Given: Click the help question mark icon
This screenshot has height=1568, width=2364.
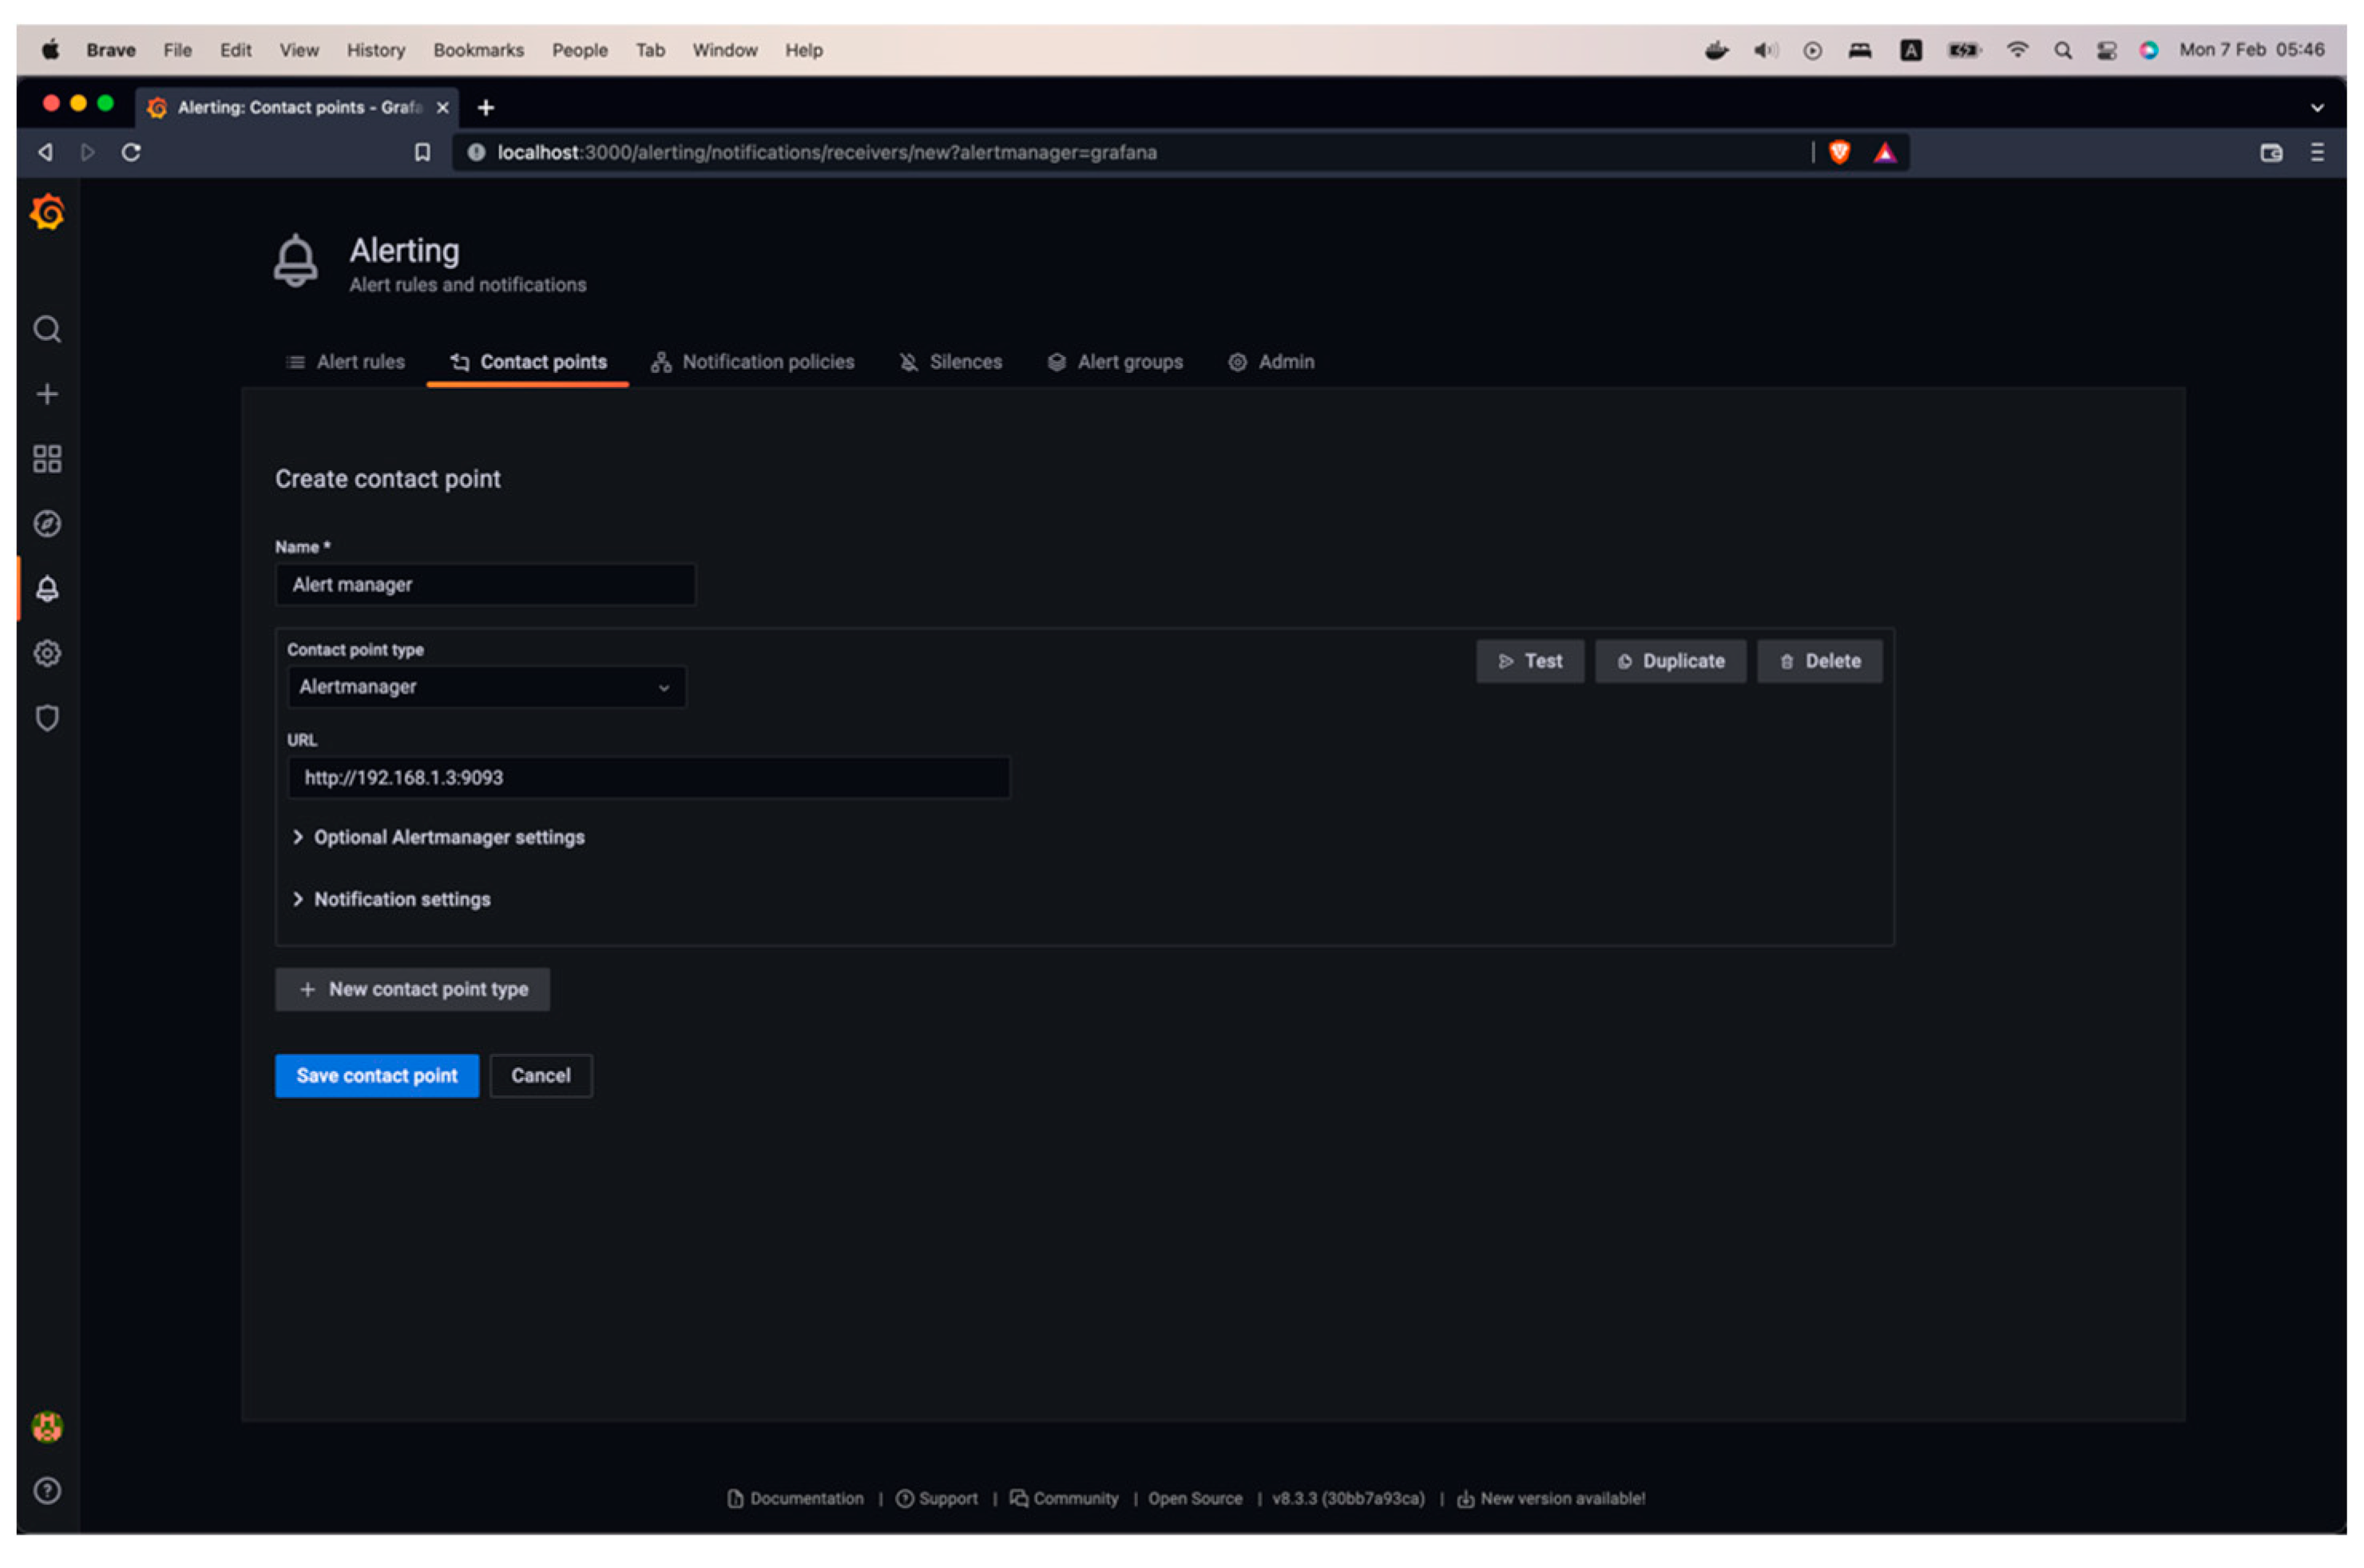Looking at the screenshot, I should 47,1491.
